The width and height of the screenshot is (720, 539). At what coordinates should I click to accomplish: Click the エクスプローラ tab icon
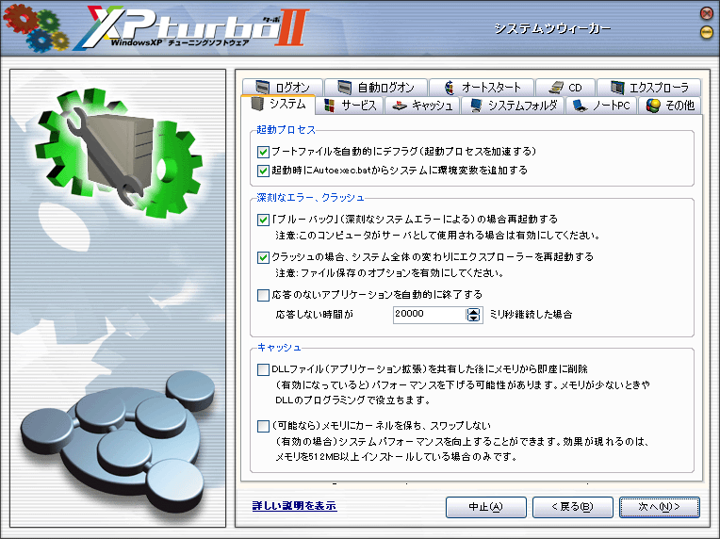(617, 88)
